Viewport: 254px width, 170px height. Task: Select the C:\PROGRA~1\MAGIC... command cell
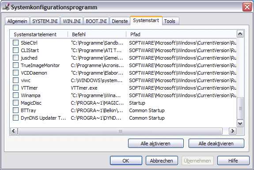click(x=97, y=103)
